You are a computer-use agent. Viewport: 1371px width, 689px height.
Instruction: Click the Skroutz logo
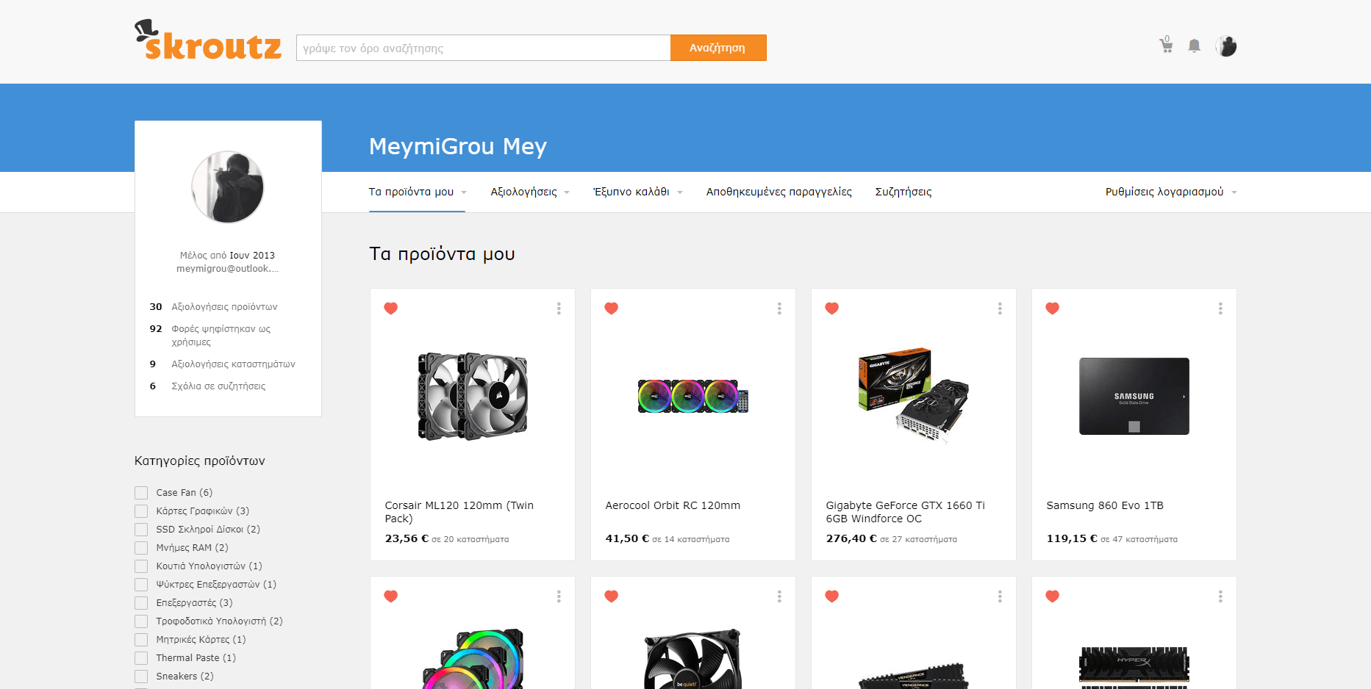pyautogui.click(x=208, y=42)
